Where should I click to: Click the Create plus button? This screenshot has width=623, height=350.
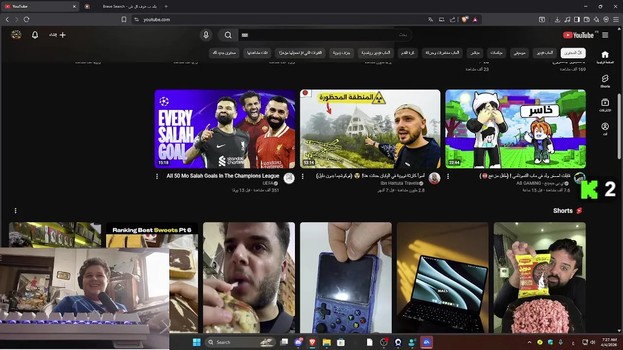(57, 35)
